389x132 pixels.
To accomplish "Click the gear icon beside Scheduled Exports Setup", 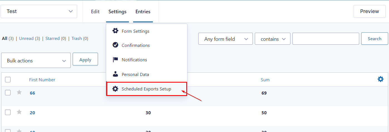I will 115,89.
